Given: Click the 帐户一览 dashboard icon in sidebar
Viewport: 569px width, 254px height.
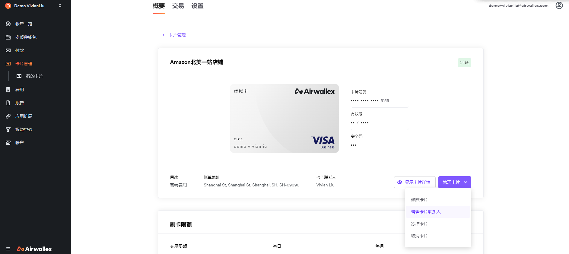Looking at the screenshot, I should tap(8, 24).
